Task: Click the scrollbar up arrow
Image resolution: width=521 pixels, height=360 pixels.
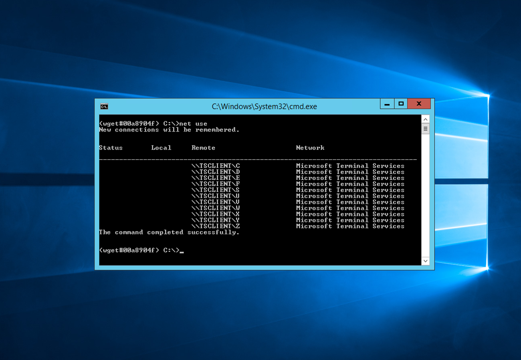Action: (425, 118)
